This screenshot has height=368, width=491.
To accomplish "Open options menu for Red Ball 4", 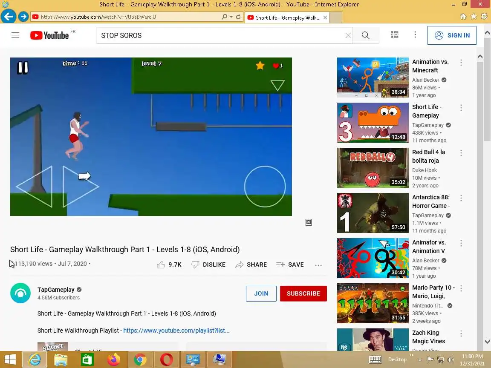I will [x=461, y=153].
